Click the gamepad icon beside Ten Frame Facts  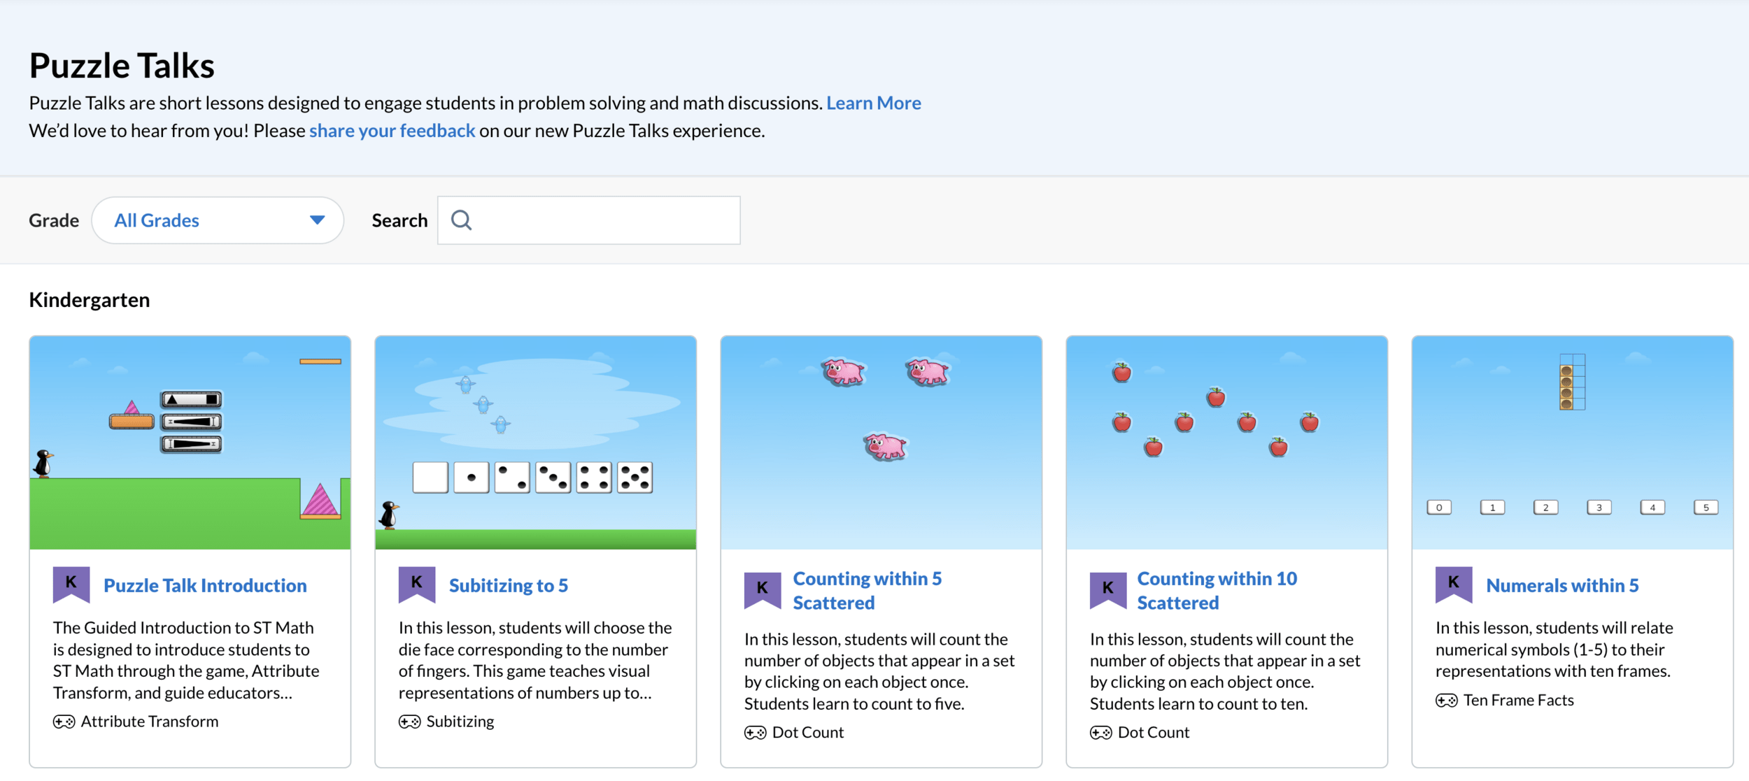(1446, 701)
